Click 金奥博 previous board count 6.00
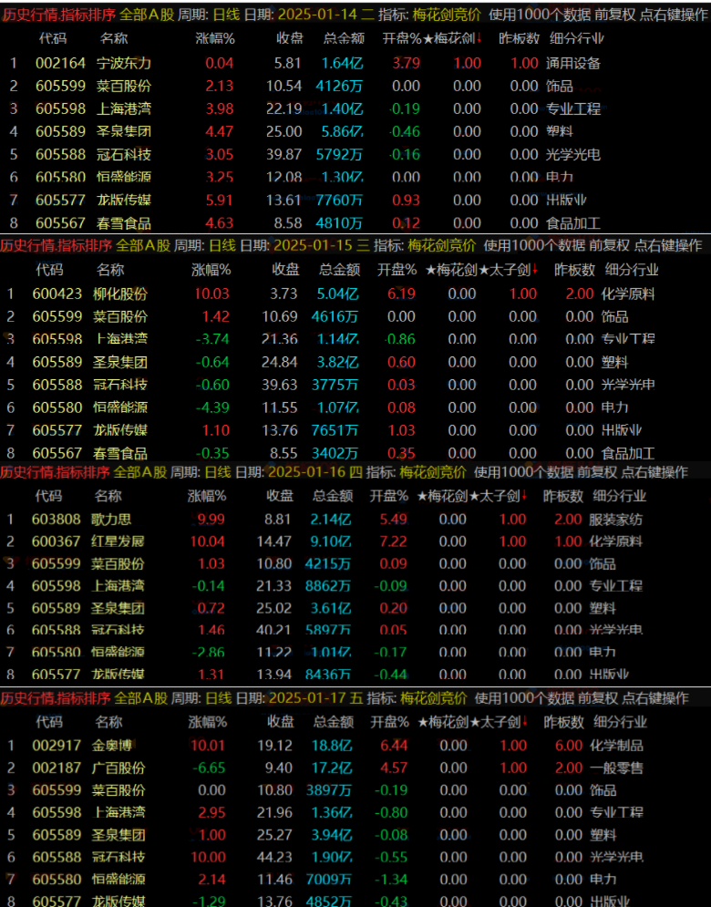 tap(569, 746)
